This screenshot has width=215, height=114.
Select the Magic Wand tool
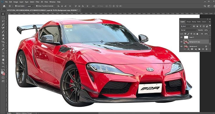point(3,24)
